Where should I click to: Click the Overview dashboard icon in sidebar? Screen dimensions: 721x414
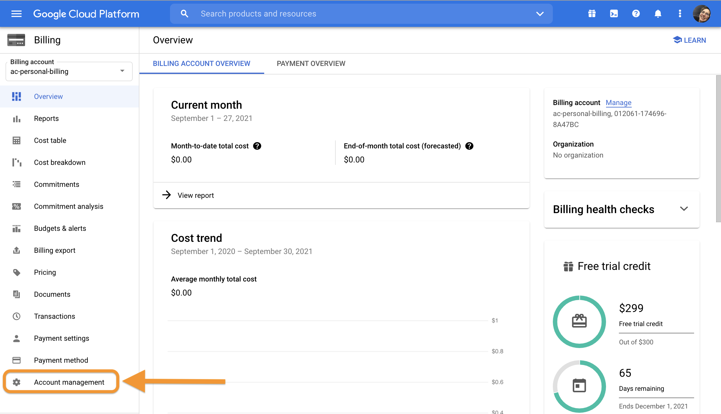pos(17,96)
